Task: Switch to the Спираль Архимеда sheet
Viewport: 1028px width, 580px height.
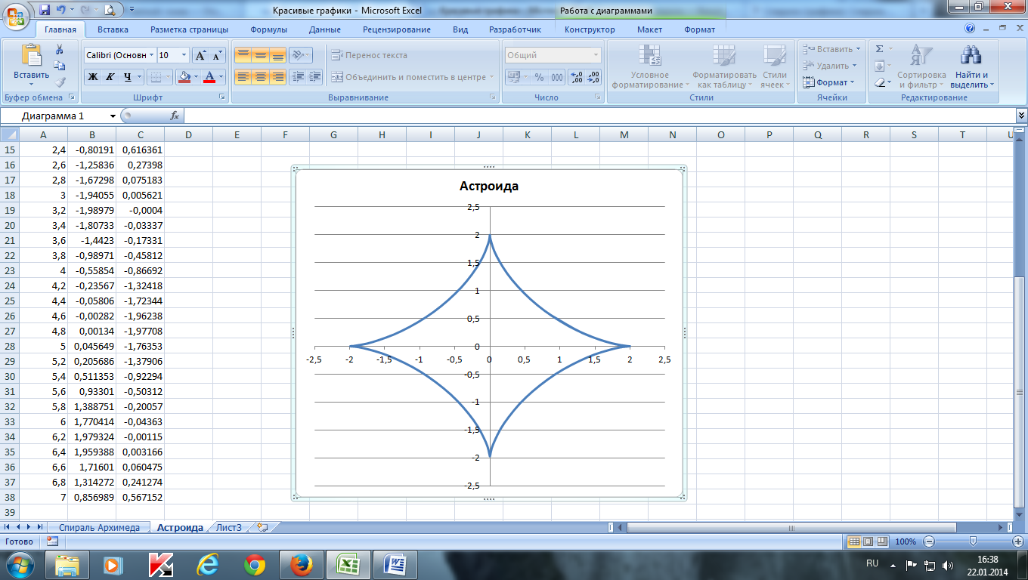Action: [98, 527]
